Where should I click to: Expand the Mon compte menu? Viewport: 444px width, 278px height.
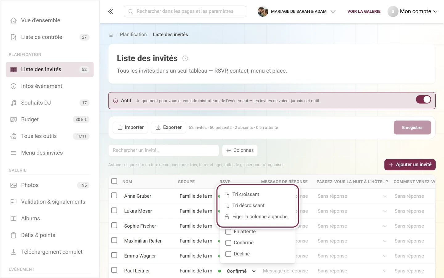click(x=413, y=11)
